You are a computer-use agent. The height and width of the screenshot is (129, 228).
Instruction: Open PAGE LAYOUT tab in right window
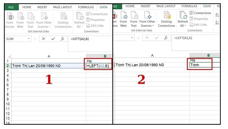166,6
